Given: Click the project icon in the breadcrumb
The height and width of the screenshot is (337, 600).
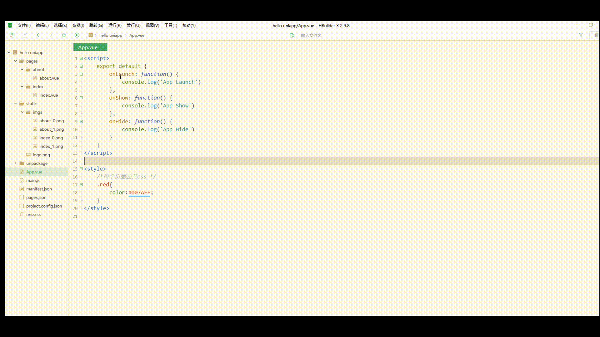Looking at the screenshot, I should [x=91, y=35].
